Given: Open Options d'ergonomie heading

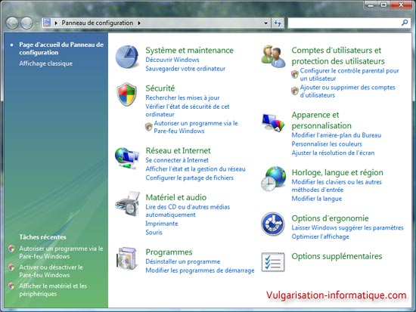Looking at the screenshot, I should (330, 218).
